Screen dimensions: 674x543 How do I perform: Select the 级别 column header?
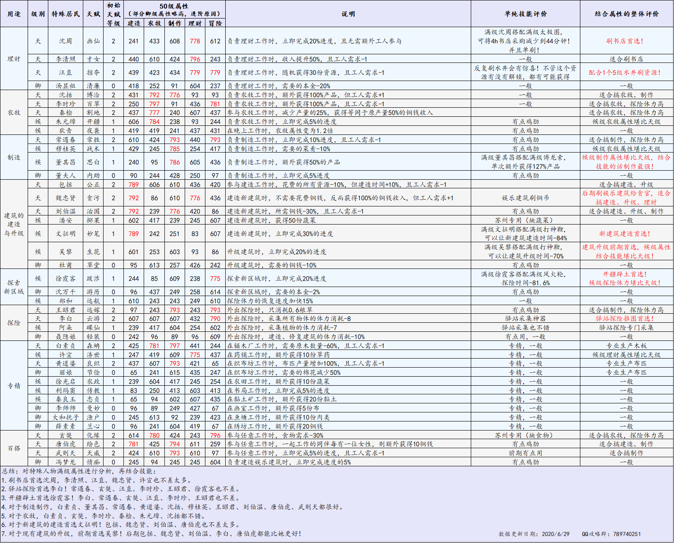pos(38,14)
